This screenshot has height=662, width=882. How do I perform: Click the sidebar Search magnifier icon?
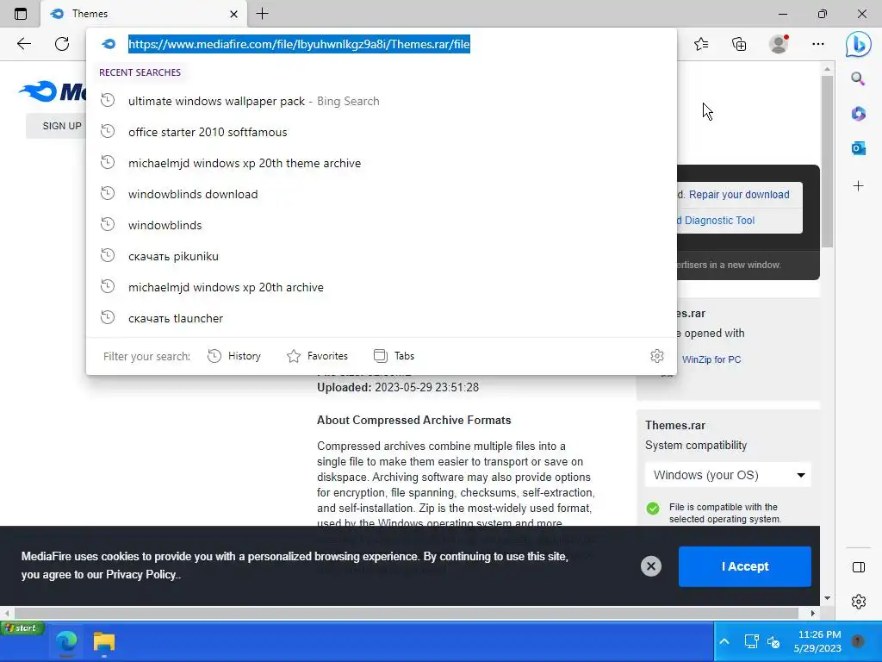click(858, 78)
